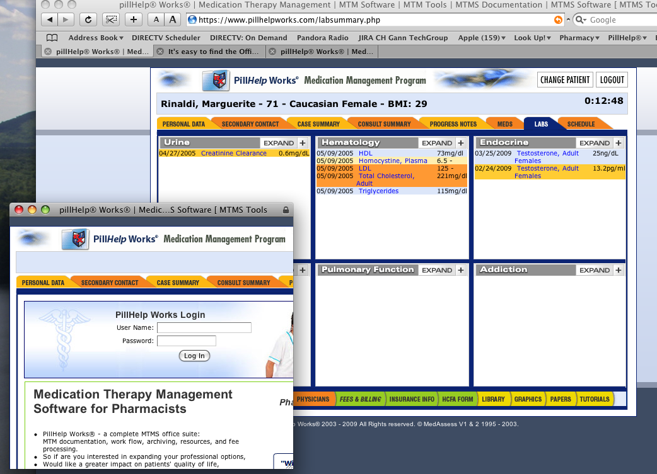This screenshot has width=657, height=474.
Task: Close the "It's easy to find the Offi..." tab
Action: (160, 52)
